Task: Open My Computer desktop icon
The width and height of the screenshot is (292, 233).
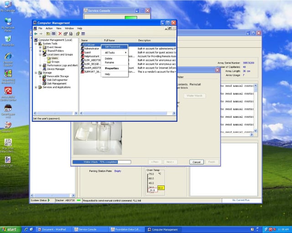Action: pos(8,6)
